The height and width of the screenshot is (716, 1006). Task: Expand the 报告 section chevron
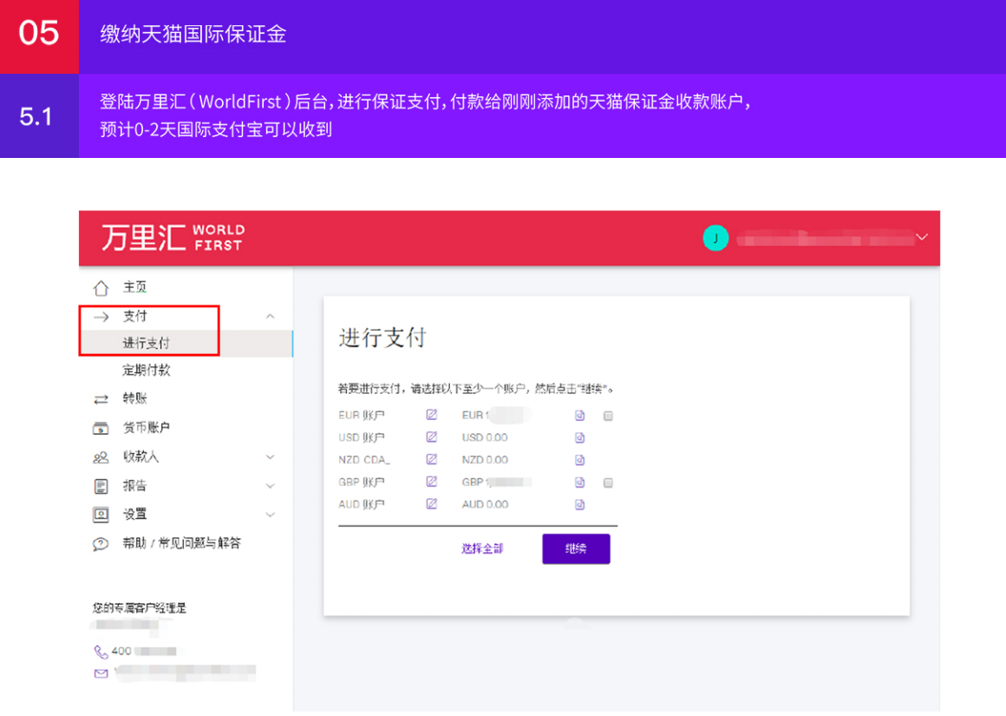click(x=270, y=485)
